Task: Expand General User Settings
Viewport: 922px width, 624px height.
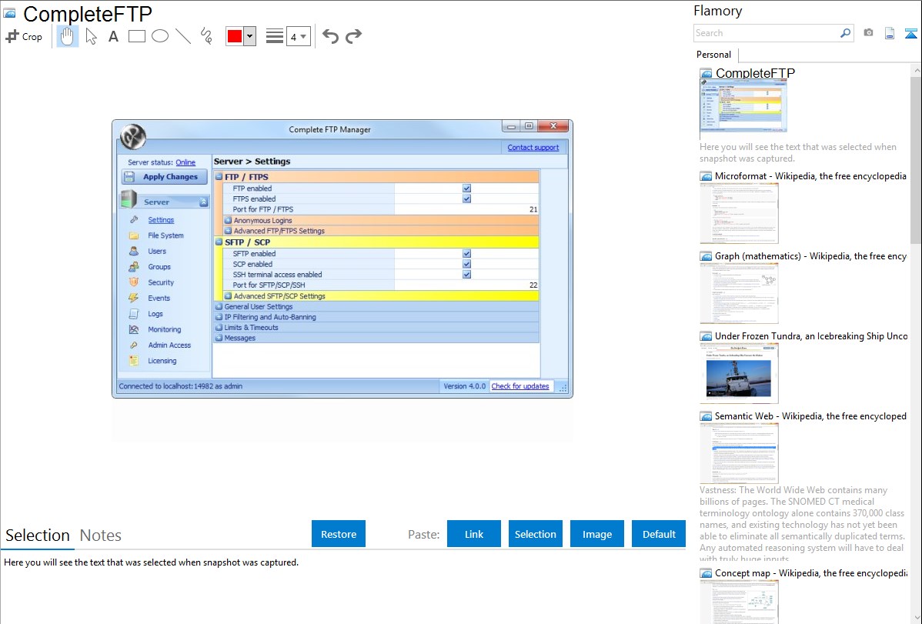Action: coord(219,306)
